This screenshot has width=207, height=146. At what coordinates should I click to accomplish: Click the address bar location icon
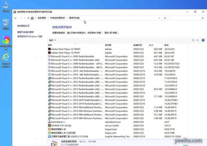click(32, 18)
